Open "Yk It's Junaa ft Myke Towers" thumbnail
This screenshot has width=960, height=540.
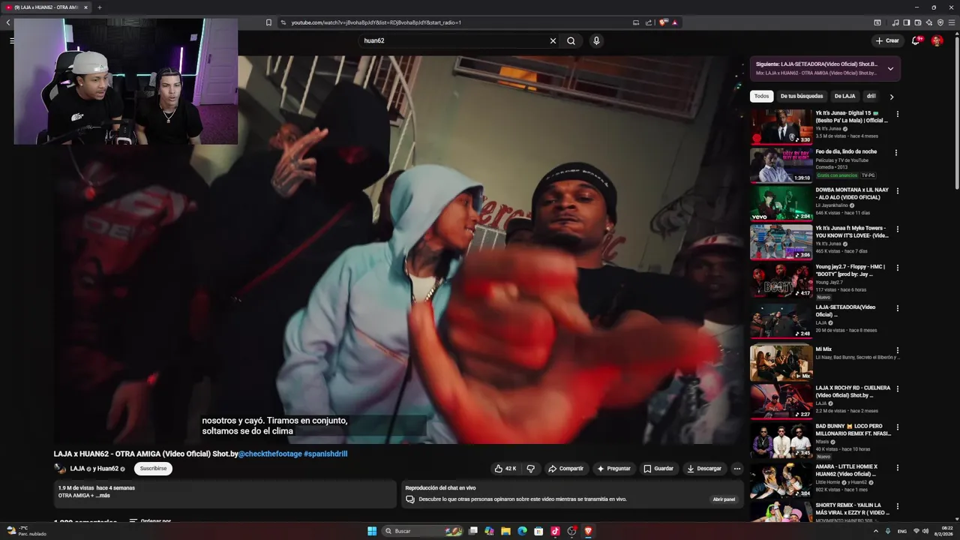pos(781,241)
